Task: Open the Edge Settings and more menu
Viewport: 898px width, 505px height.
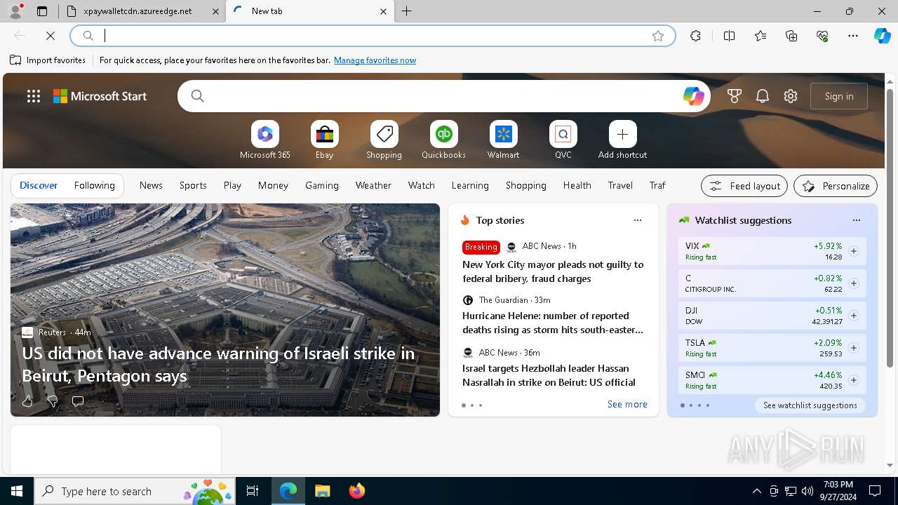Action: tap(853, 36)
